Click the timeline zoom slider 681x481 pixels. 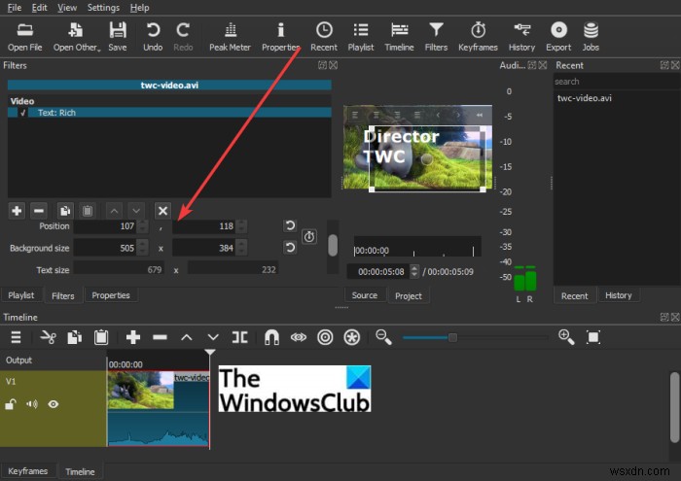coord(475,337)
